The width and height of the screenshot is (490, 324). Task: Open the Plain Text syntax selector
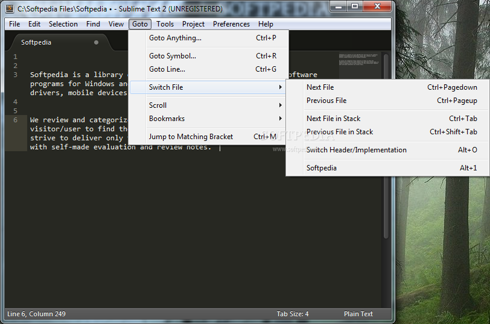(358, 314)
